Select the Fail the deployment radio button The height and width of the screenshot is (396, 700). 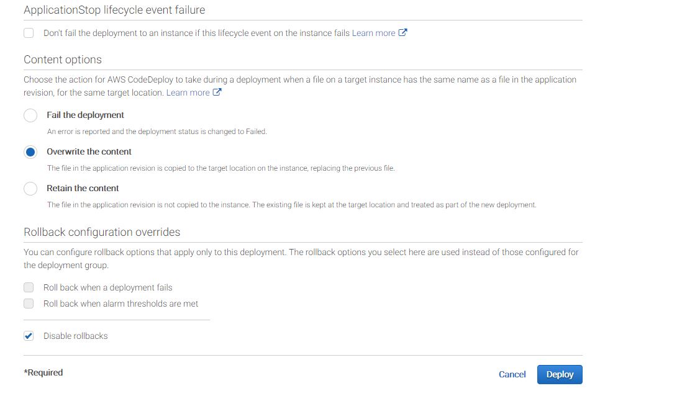click(x=30, y=115)
